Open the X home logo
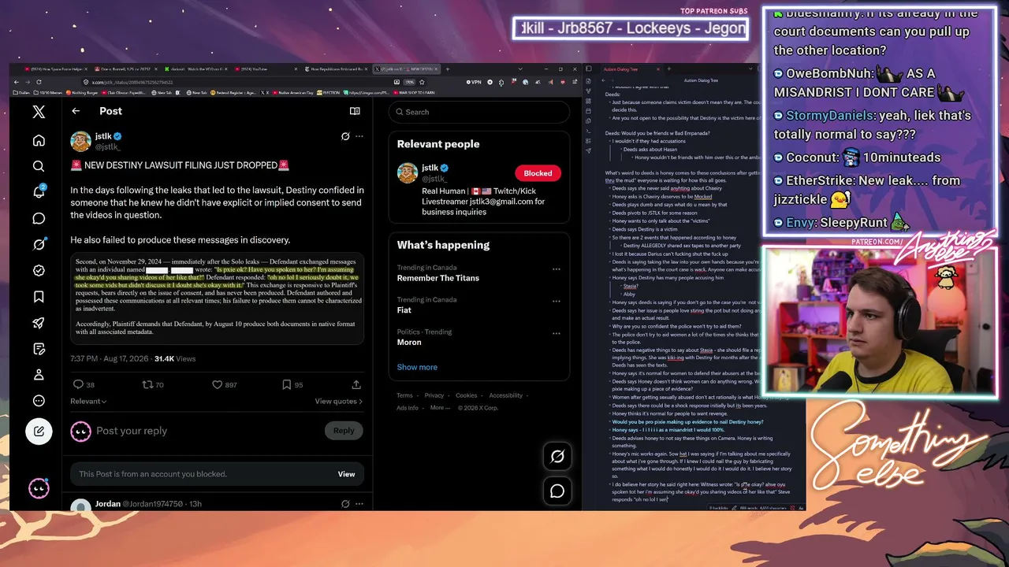This screenshot has width=1009, height=567. 39,112
